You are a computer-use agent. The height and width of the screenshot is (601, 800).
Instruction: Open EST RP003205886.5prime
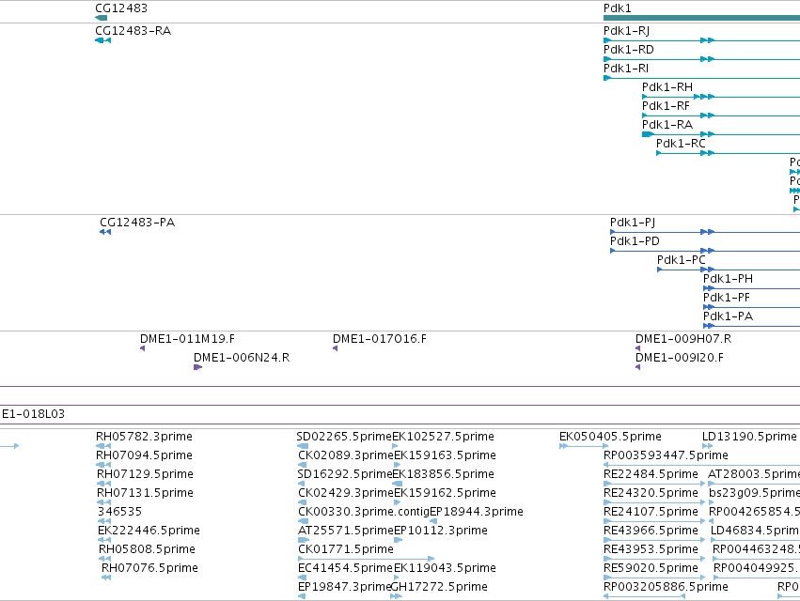(x=666, y=587)
